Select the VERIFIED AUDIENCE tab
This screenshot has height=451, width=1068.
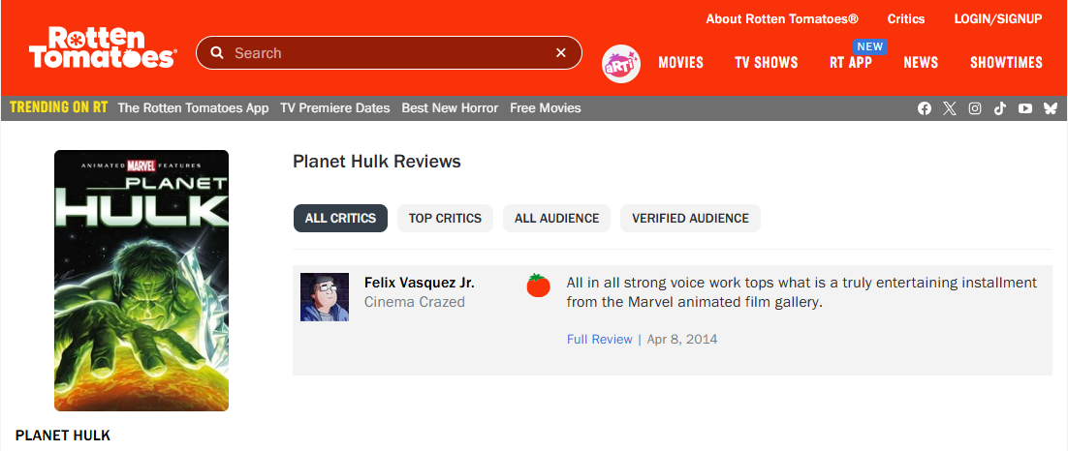[690, 219]
